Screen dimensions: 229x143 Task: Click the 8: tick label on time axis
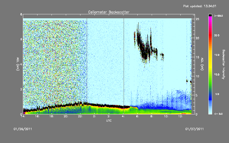click(x=152, y=116)
